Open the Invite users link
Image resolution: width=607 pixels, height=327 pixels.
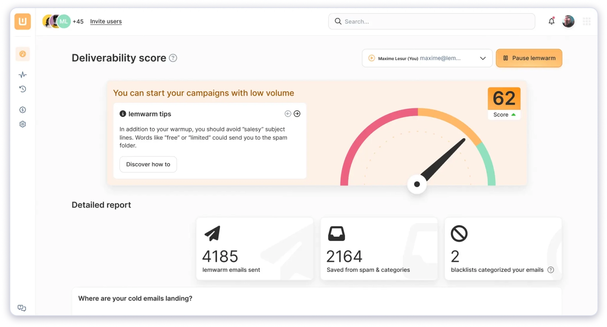click(106, 21)
